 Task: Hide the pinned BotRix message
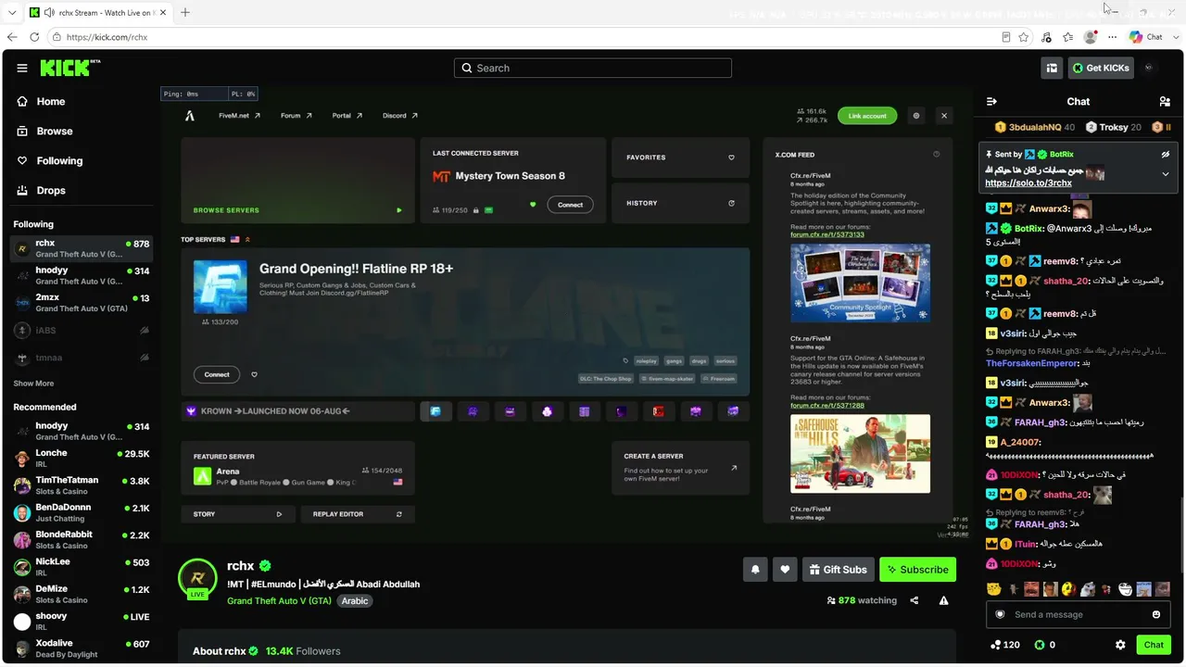pos(1166,155)
